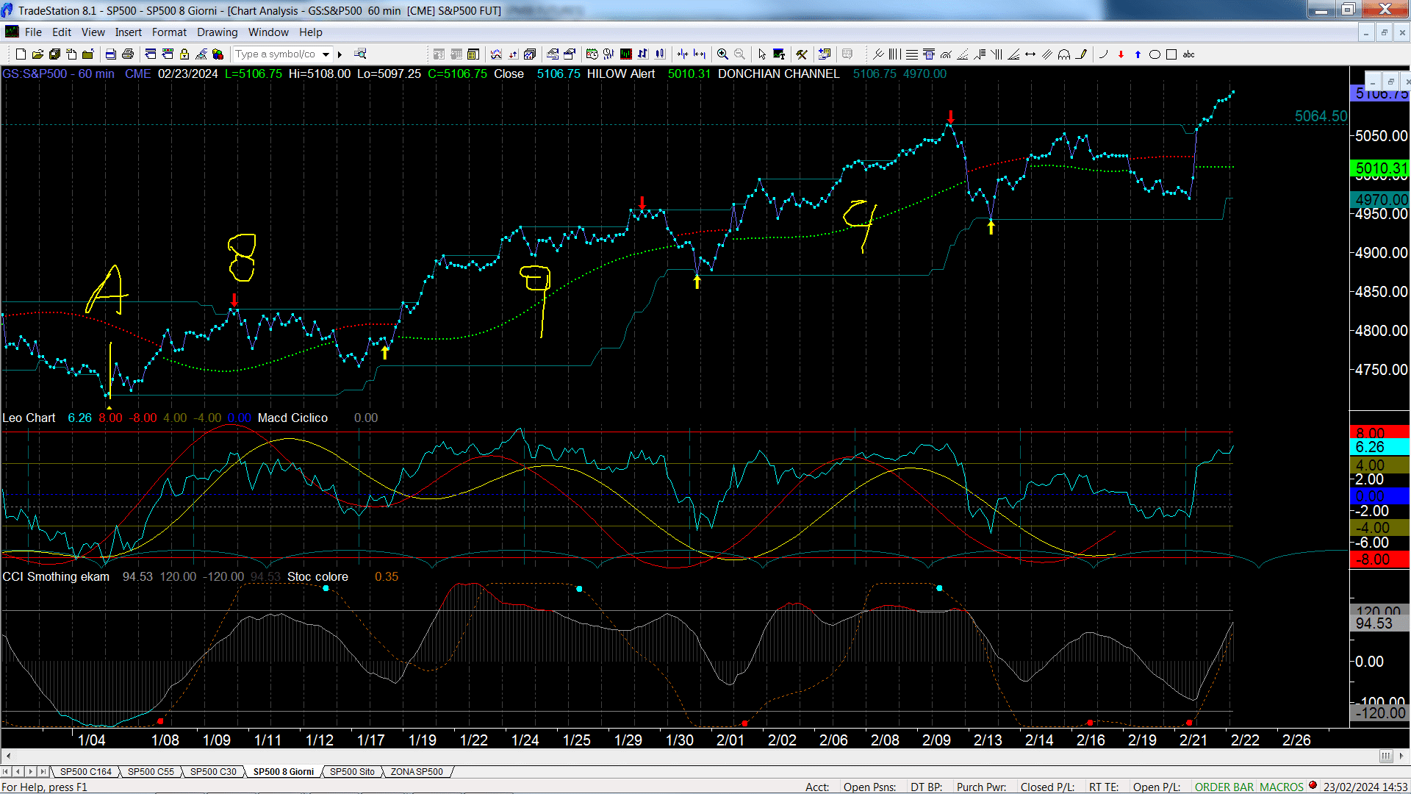
Task: Select the blue up arrow drawing tool
Action: 1138,54
